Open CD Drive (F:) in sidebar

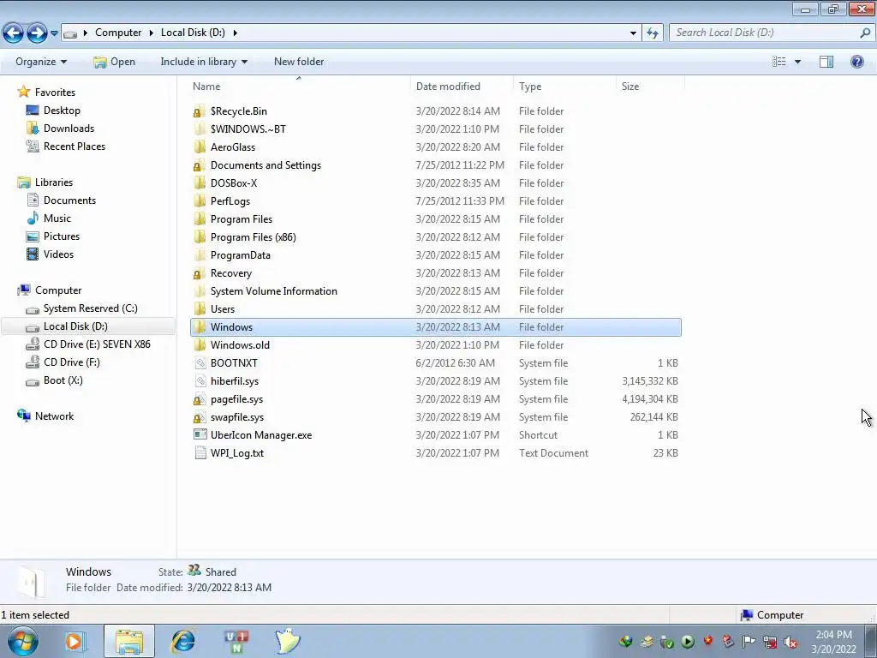(x=72, y=362)
